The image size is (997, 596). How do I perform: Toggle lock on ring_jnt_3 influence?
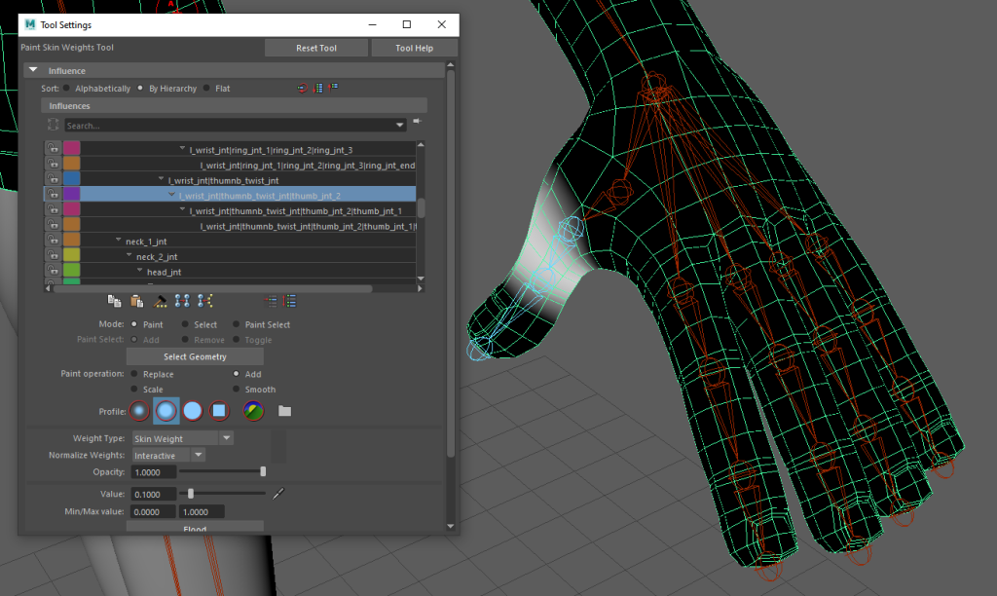[x=53, y=148]
